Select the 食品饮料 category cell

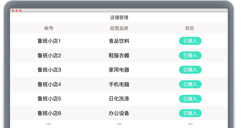(119, 41)
